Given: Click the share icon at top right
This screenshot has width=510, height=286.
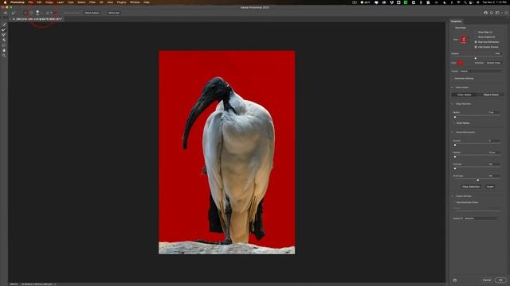Looking at the screenshot, I should [x=506, y=13].
